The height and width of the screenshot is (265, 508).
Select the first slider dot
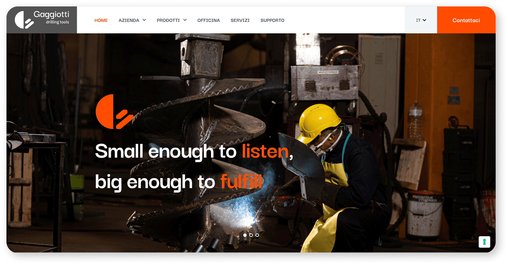245,235
